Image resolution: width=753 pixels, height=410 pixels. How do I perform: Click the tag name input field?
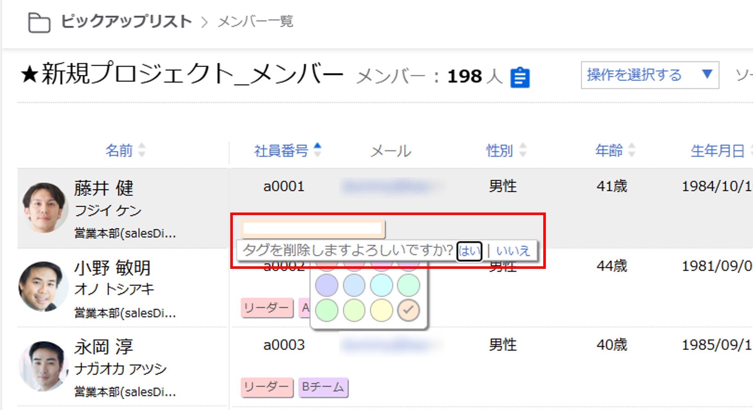[x=312, y=229]
